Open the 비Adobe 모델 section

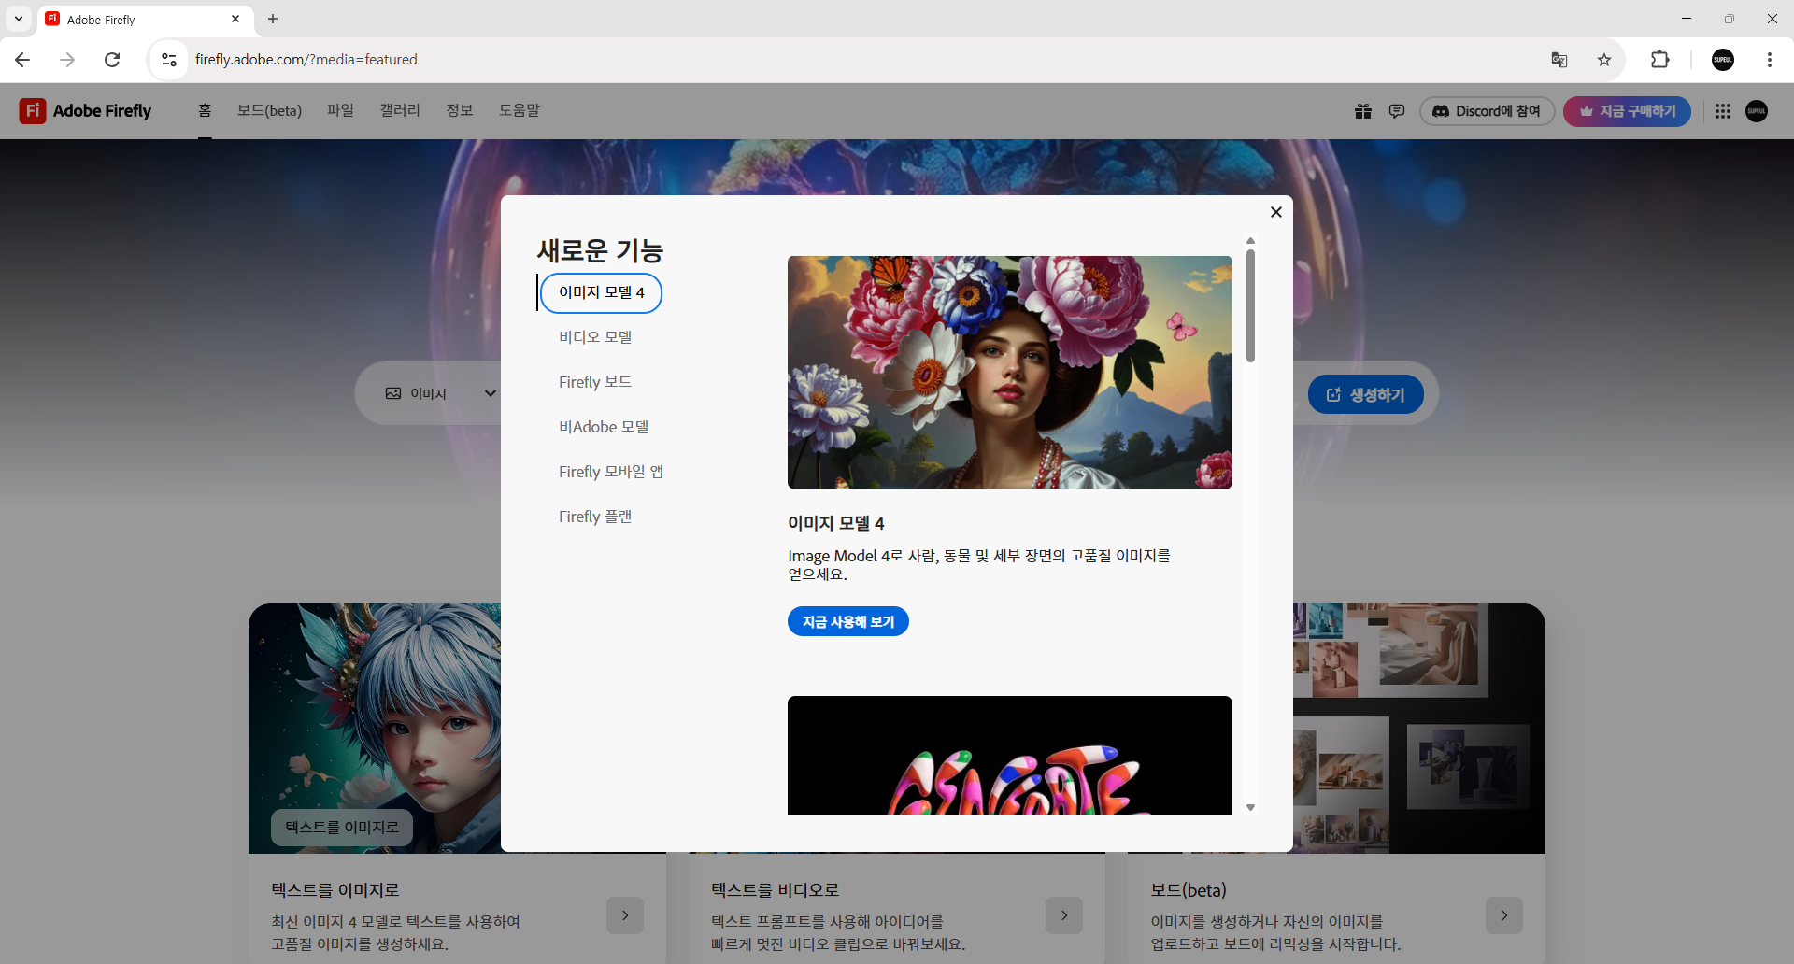pos(604,427)
